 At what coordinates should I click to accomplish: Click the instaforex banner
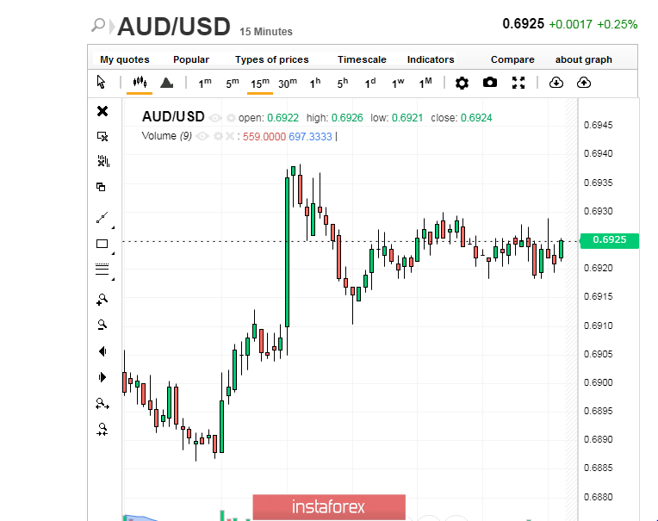coord(329,506)
